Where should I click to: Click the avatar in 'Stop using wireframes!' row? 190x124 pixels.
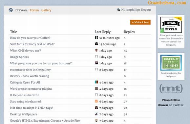click(96, 101)
